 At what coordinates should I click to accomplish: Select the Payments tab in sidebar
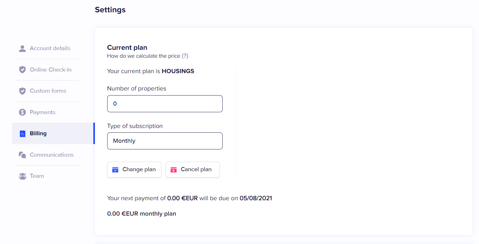pyautogui.click(x=43, y=112)
